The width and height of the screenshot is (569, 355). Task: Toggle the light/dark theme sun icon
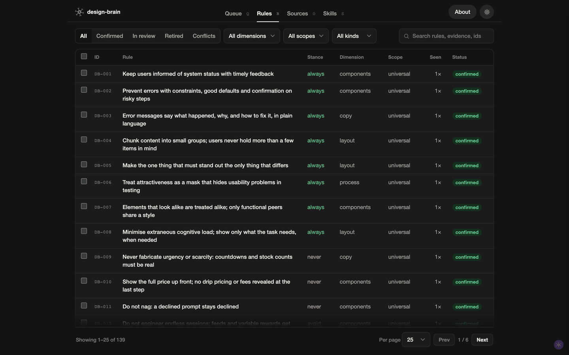(x=487, y=12)
